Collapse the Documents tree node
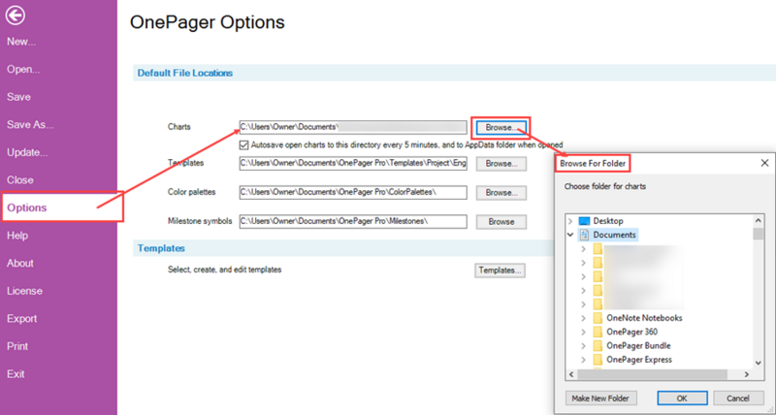Screen dimensions: 776x415 coord(570,235)
